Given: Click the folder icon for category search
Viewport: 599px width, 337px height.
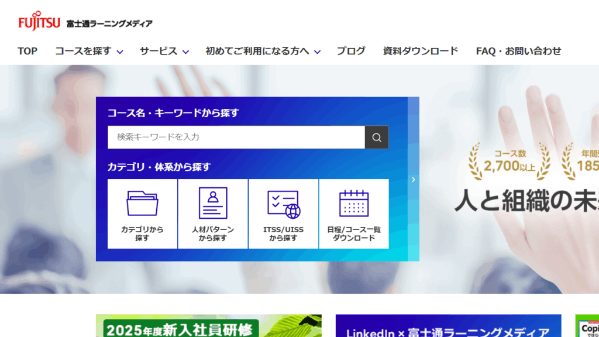Looking at the screenshot, I should tap(142, 204).
